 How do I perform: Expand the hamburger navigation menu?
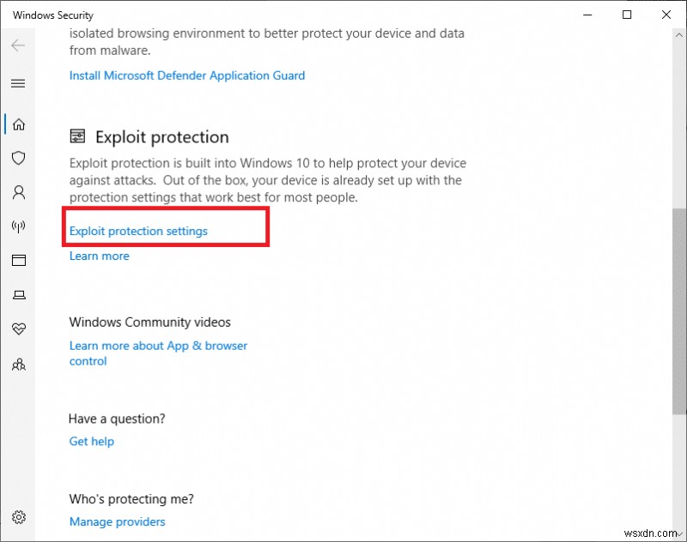(18, 83)
